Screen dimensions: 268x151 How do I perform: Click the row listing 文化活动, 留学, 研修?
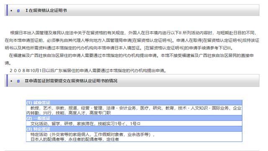pyautogui.click(x=134, y=123)
